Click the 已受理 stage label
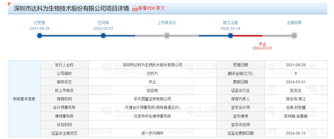 click(40, 23)
